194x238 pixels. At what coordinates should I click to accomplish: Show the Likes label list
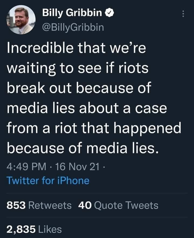click(50, 229)
